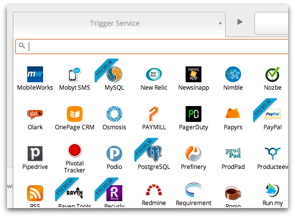Screen dimensions: 295x217
Task: Select the Osmosis ring icon
Action: tap(114, 114)
